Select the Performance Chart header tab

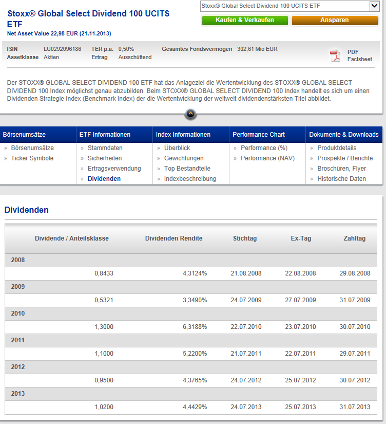[267, 134]
